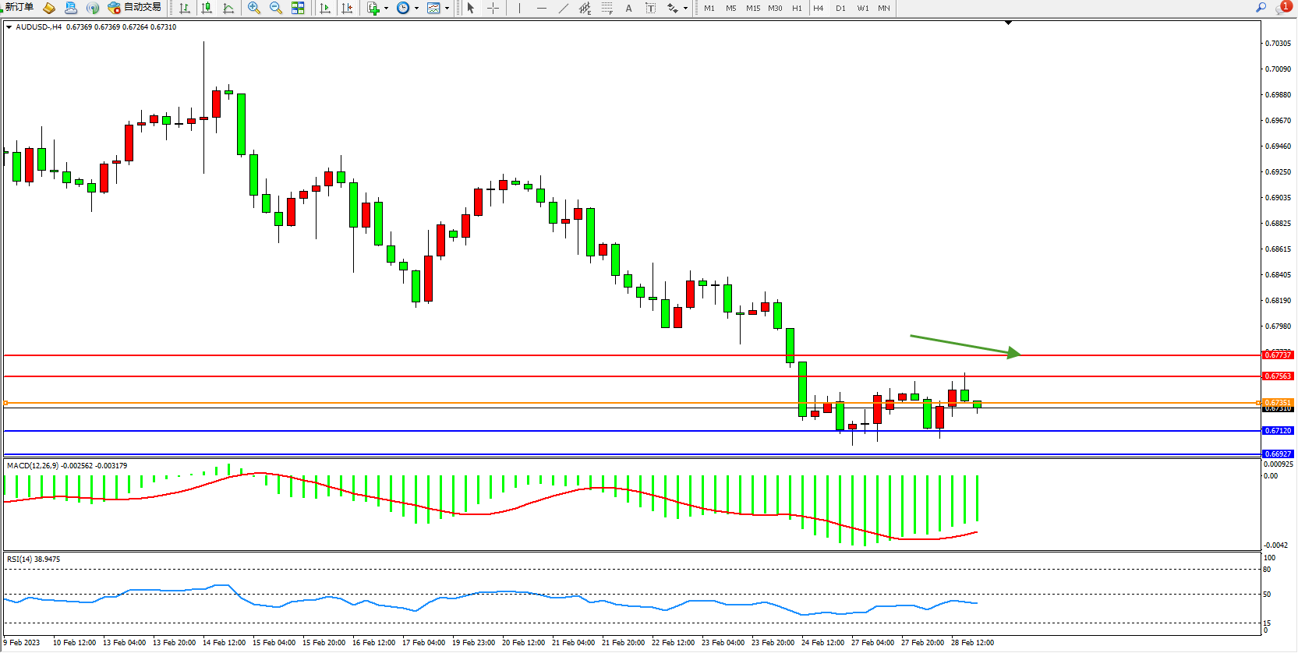Select the text label tool
This screenshot has height=653, width=1298.
[628, 8]
